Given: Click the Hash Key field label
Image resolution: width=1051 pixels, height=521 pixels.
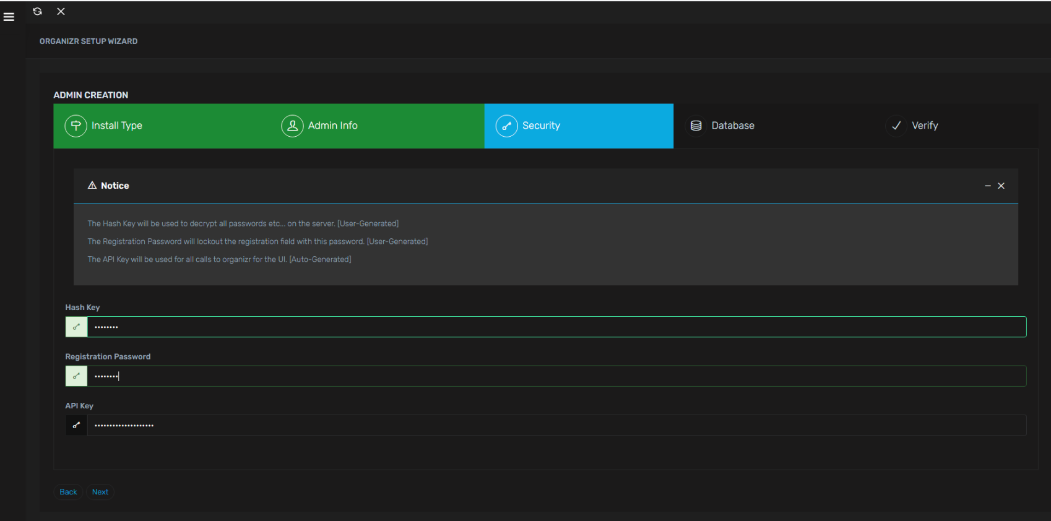Looking at the screenshot, I should point(82,308).
